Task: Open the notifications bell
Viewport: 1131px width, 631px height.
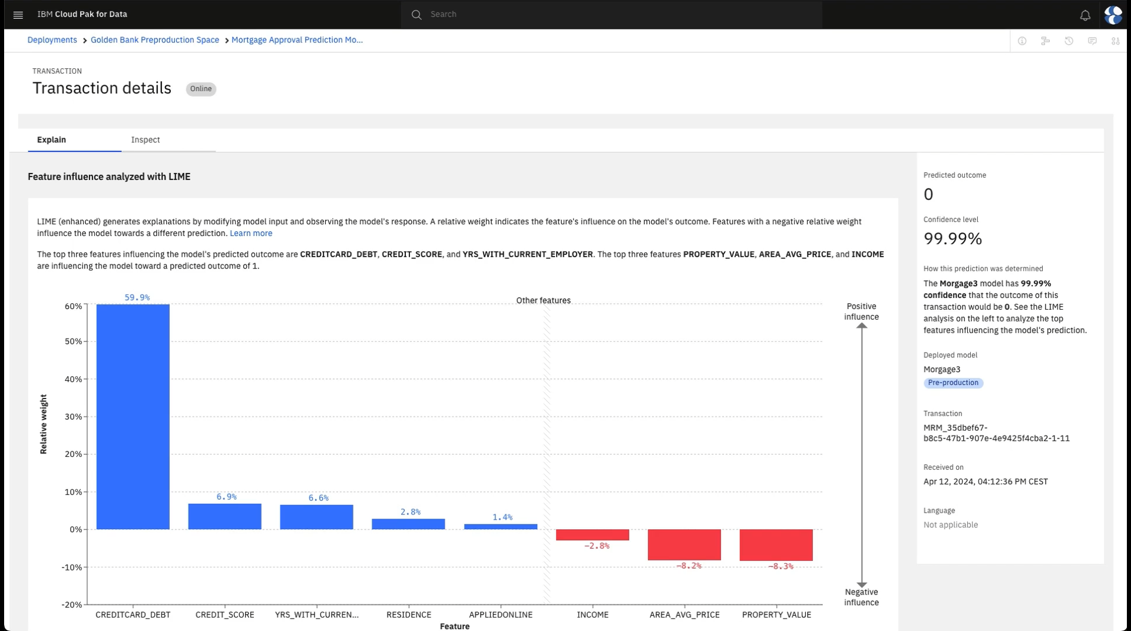Action: click(x=1085, y=15)
